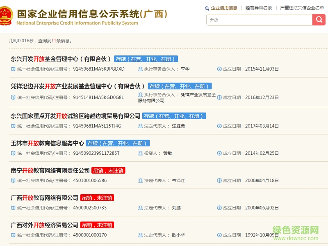Open 广西对外开放经济贸易公司 entry
Image resolution: width=328 pixels, height=246 pixels.
(45, 225)
